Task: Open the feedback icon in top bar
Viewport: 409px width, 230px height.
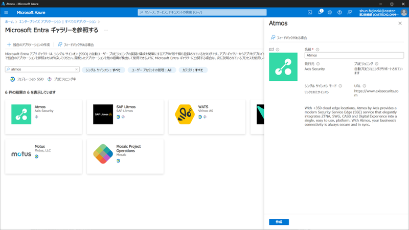Action: [x=350, y=12]
